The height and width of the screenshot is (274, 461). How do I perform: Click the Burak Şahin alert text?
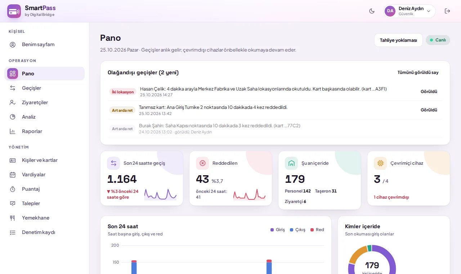[220, 126]
